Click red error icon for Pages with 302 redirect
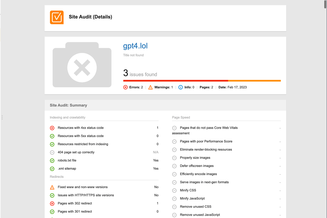The width and height of the screenshot is (327, 218). tap(52, 204)
